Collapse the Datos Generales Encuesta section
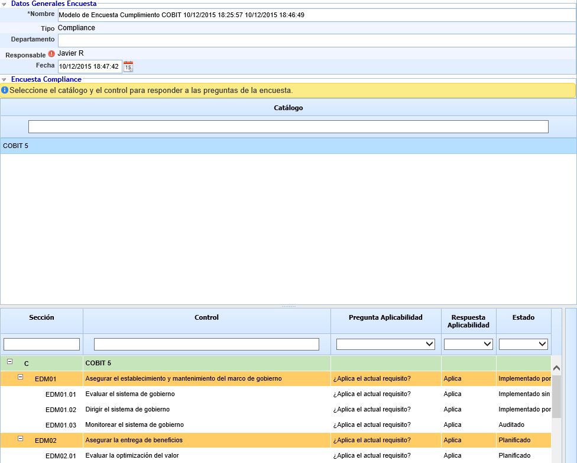 (5, 4)
